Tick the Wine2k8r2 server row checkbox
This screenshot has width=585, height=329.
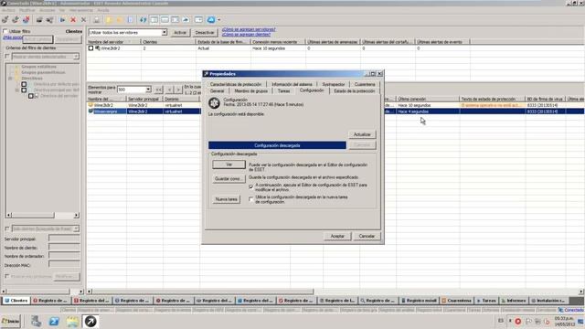(90, 48)
